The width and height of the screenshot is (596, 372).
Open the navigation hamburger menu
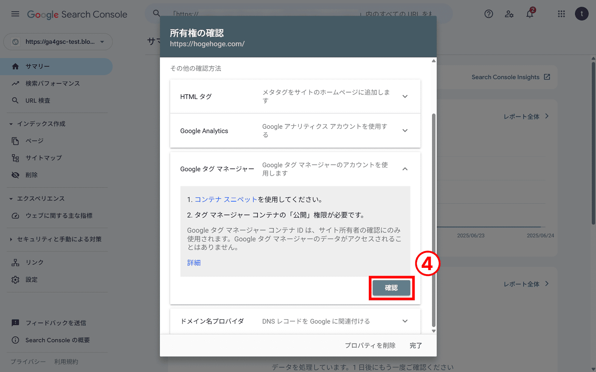[15, 14]
